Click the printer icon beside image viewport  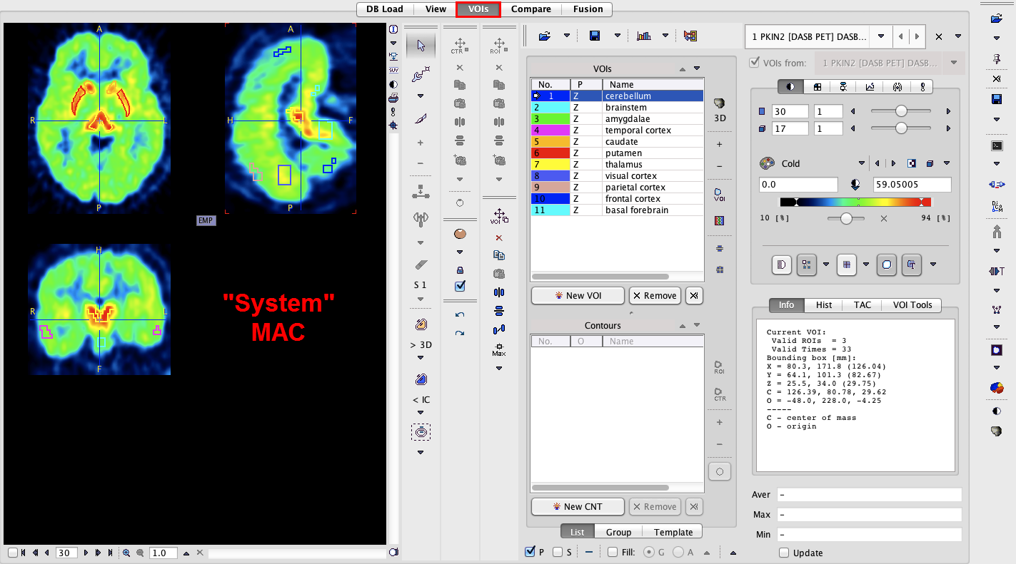(x=393, y=98)
